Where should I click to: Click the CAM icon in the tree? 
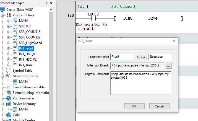9,115
